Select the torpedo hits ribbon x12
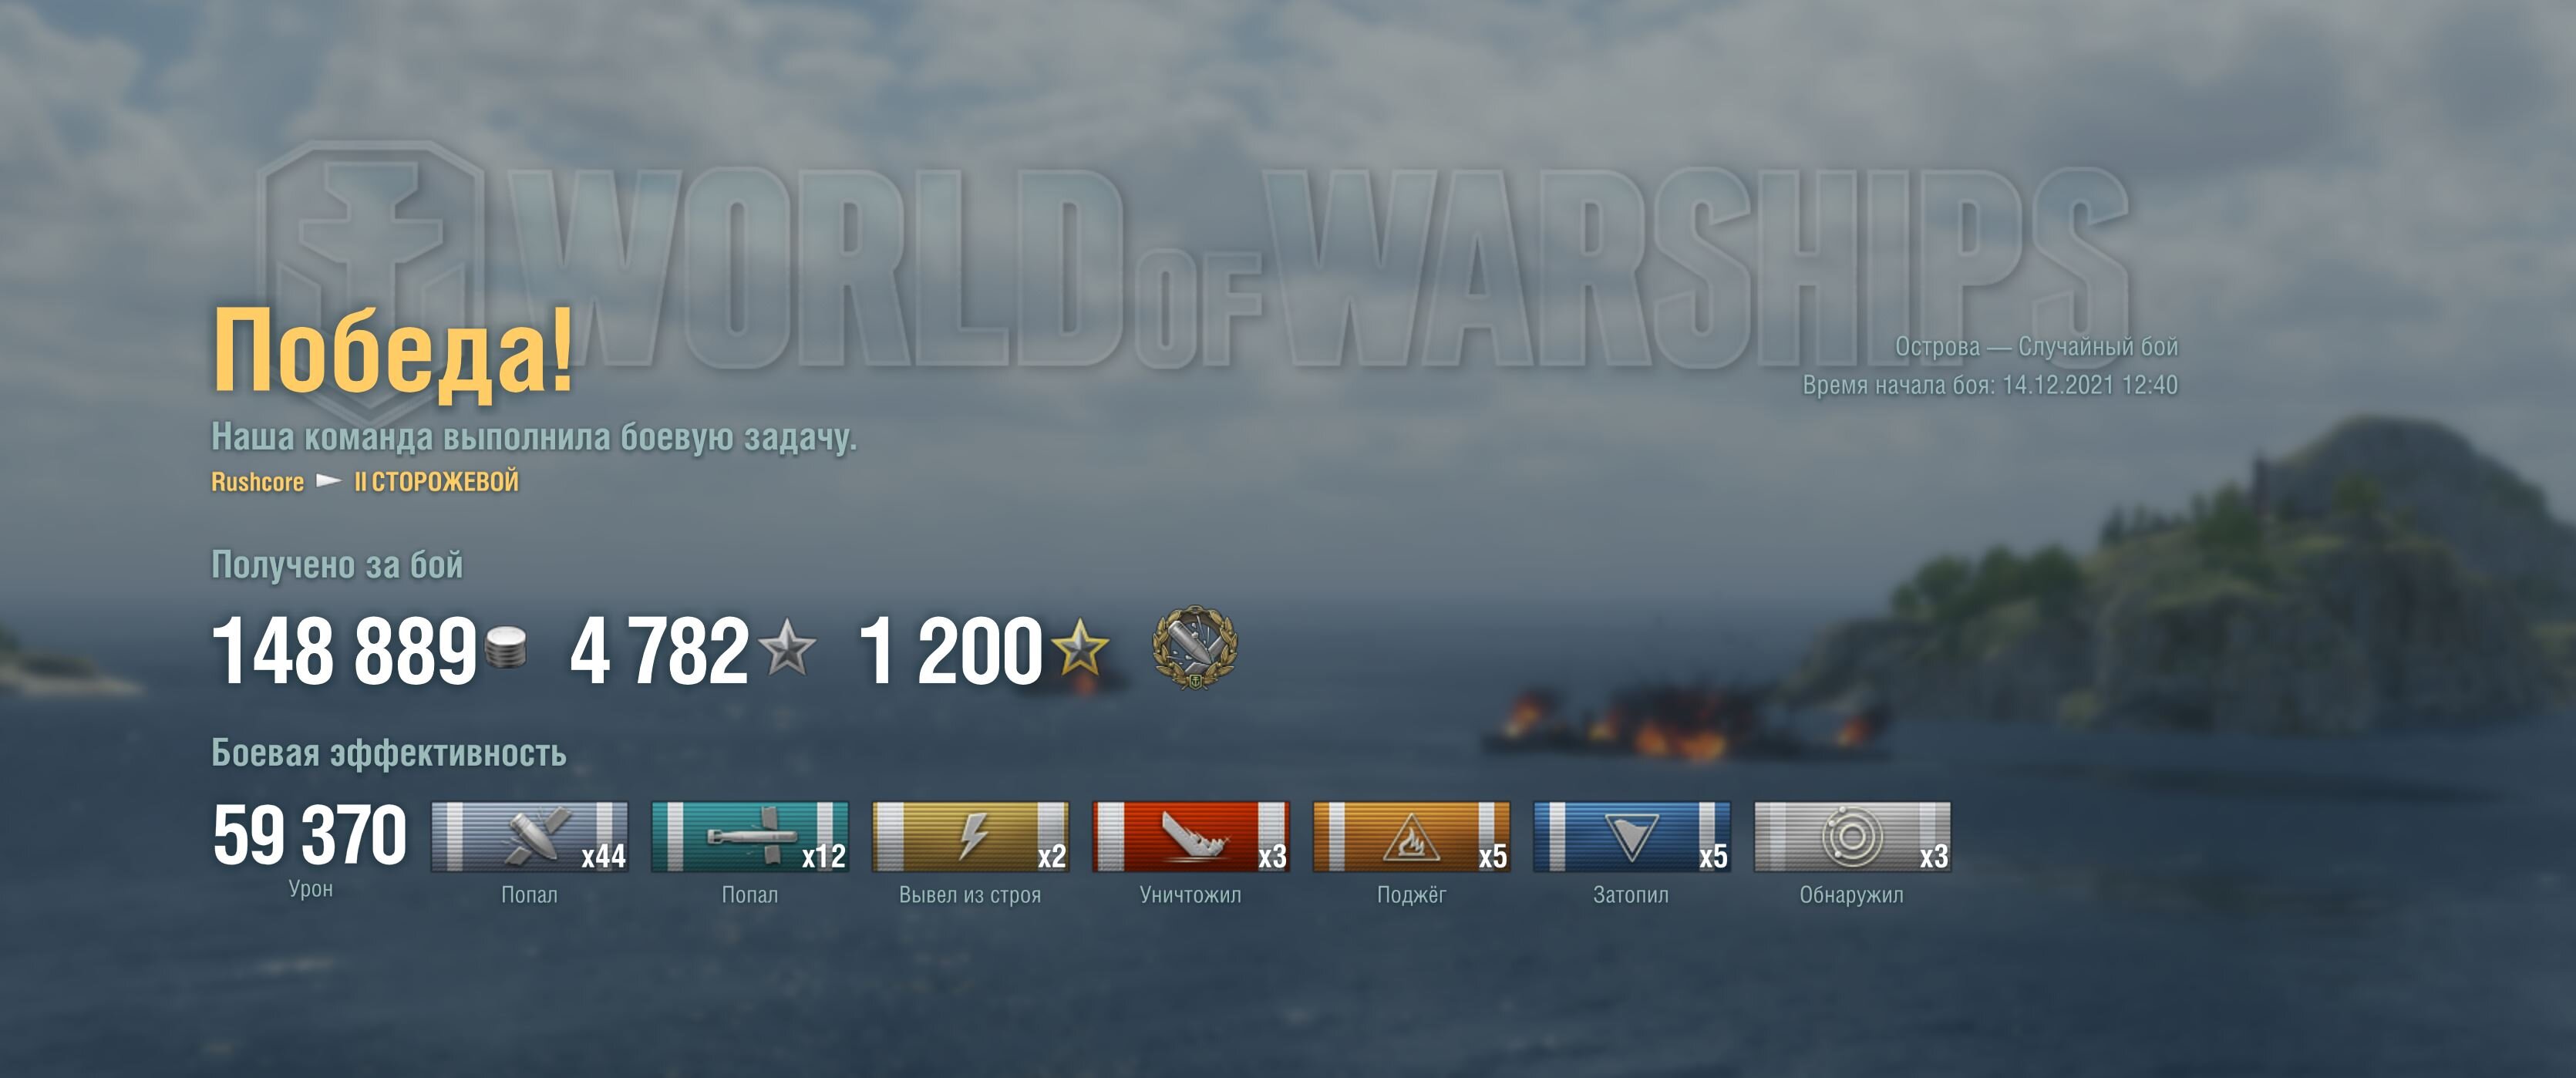 tap(750, 836)
